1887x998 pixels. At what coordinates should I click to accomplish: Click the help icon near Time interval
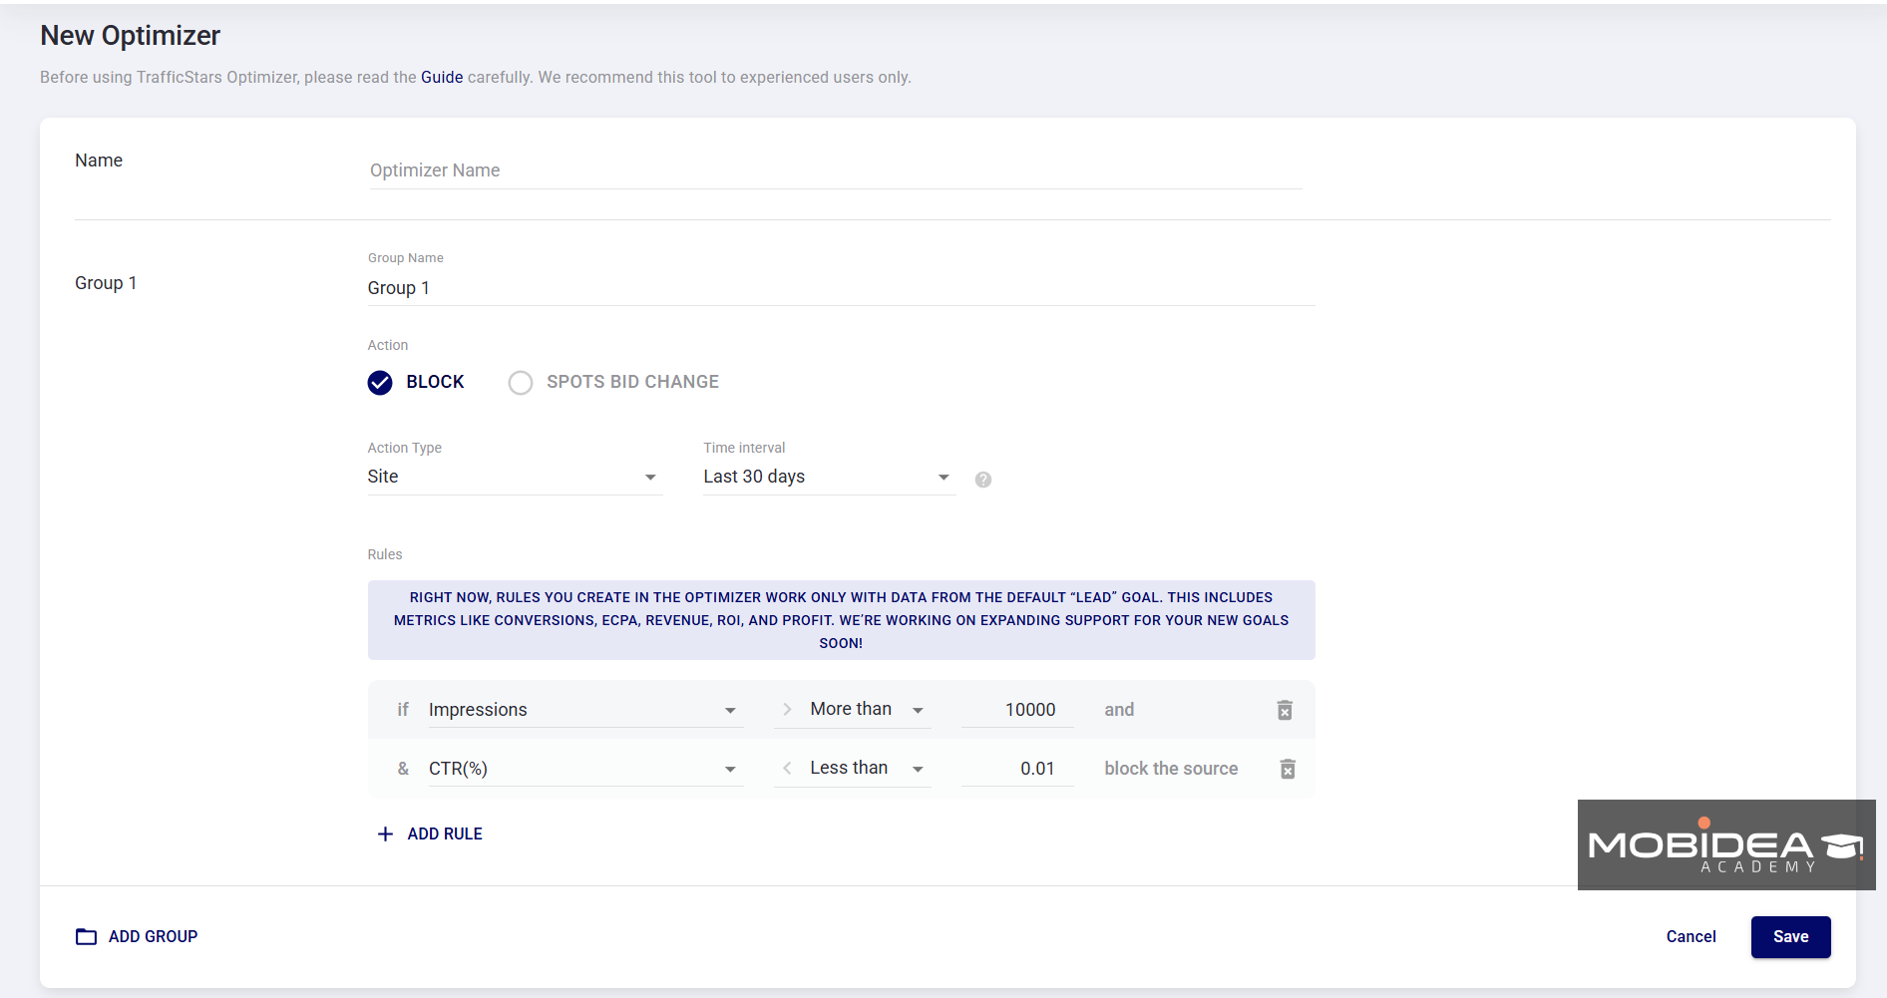coord(983,480)
